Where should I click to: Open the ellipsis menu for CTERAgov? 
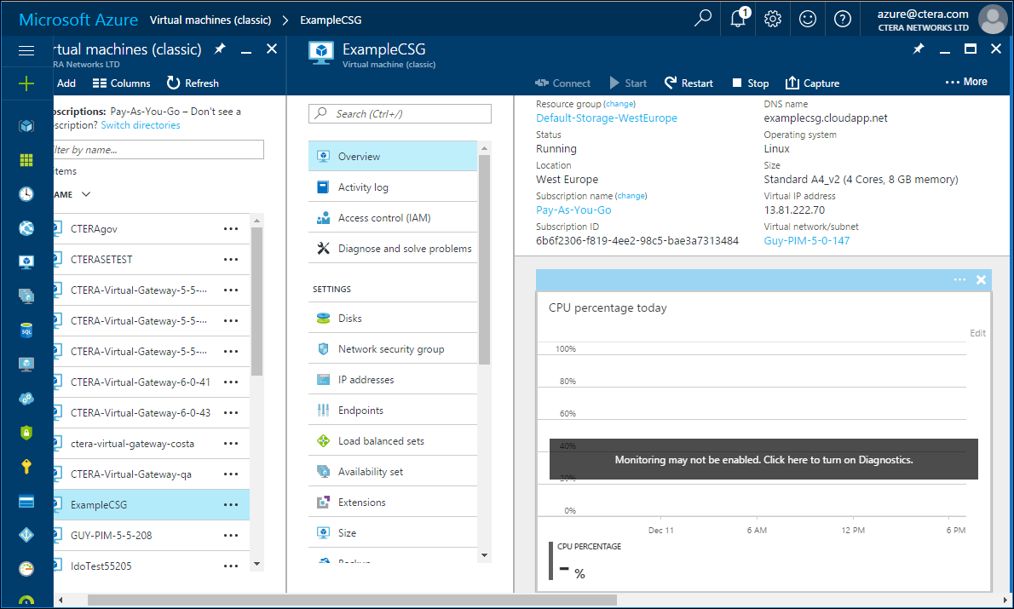click(x=231, y=229)
